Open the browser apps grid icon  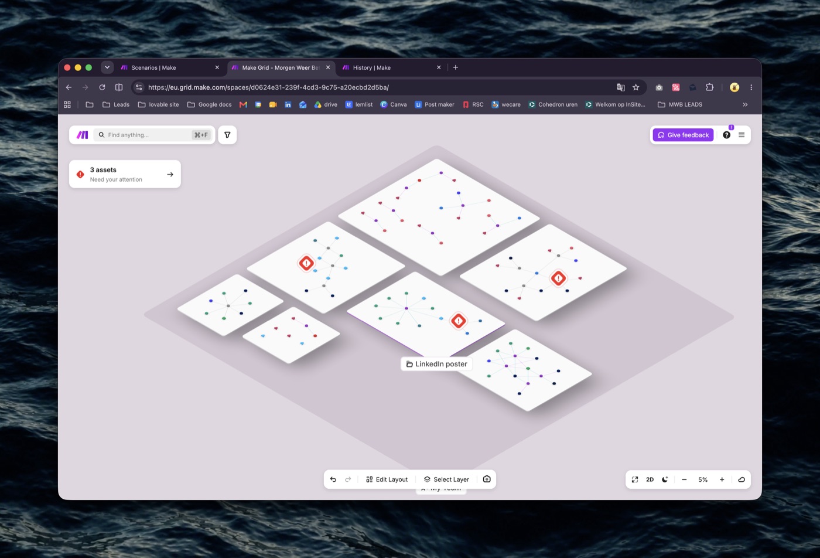pyautogui.click(x=67, y=104)
